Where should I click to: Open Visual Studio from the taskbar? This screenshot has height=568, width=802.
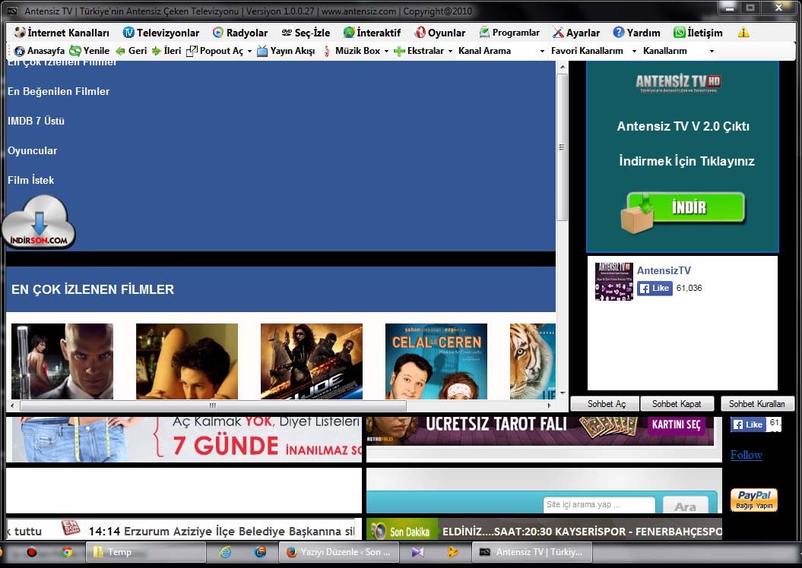[x=417, y=552]
